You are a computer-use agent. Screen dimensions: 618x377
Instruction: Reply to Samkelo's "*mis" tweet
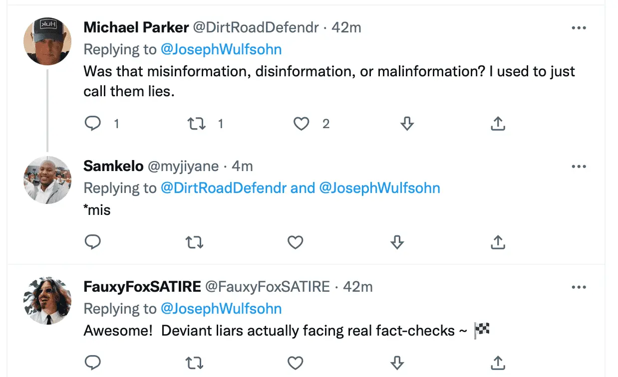[93, 242]
